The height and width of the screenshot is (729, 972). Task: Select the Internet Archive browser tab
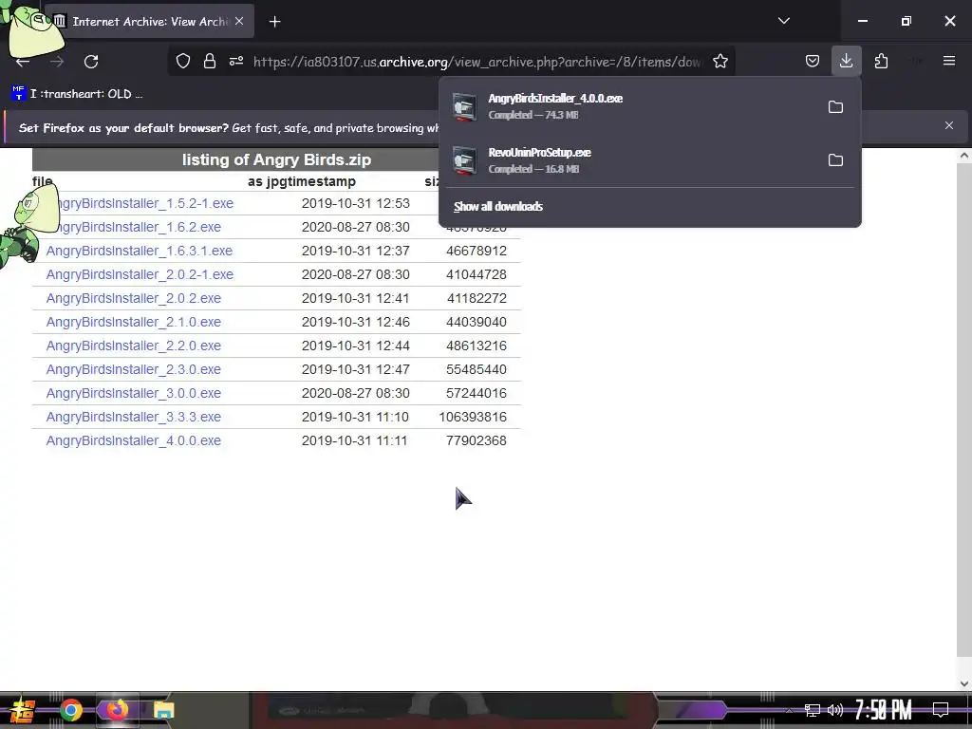click(x=149, y=21)
